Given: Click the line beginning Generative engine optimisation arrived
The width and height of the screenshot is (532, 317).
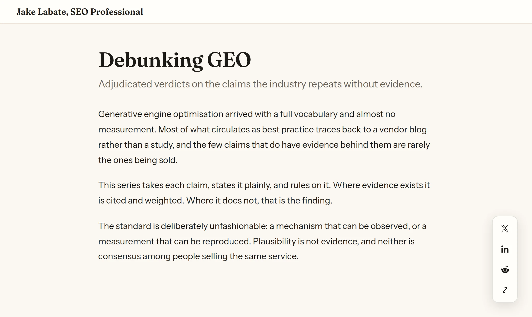Looking at the screenshot, I should pos(247,114).
